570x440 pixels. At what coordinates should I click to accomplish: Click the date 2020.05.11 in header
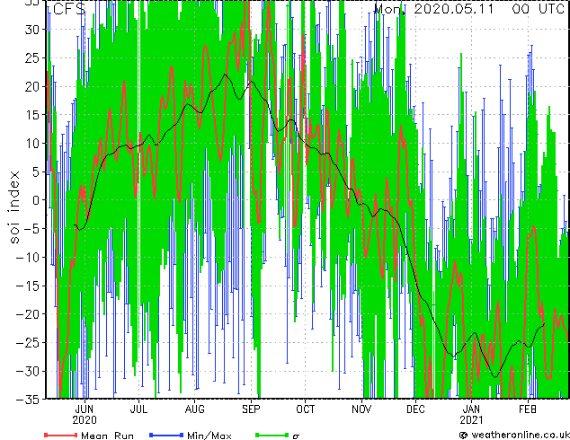454,9
